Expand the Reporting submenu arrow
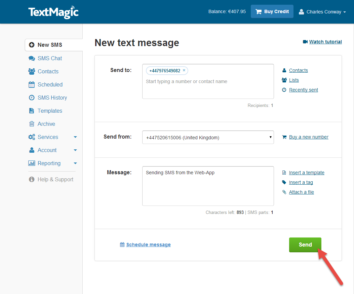The width and height of the screenshot is (354, 294). [x=75, y=163]
